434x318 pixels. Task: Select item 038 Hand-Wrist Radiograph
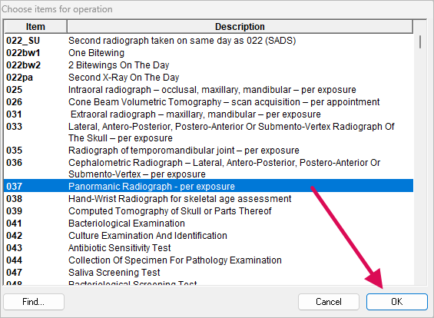click(208, 199)
